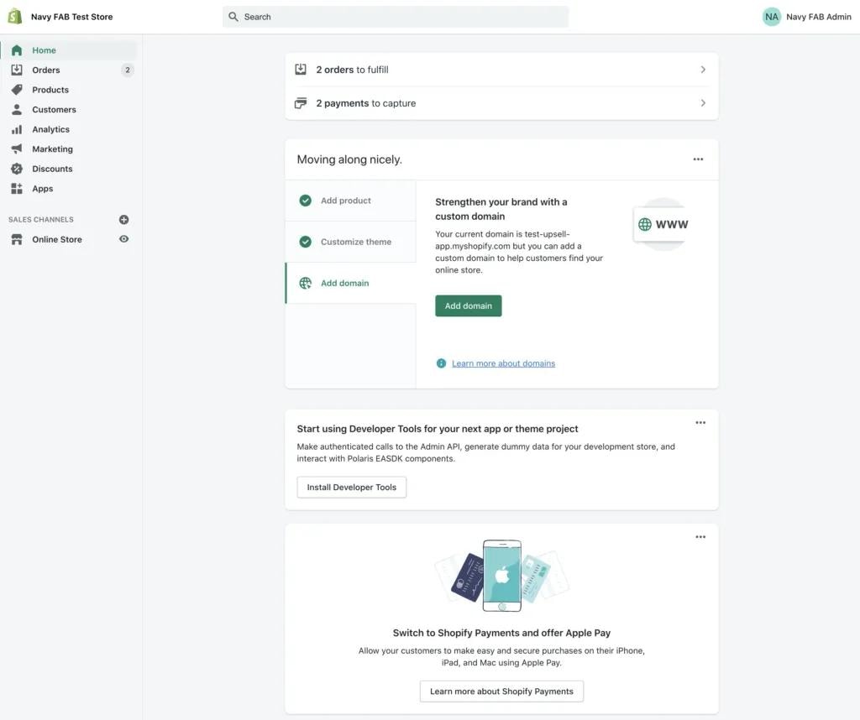Click the WWW domain illustration
860x720 pixels.
[x=663, y=224]
